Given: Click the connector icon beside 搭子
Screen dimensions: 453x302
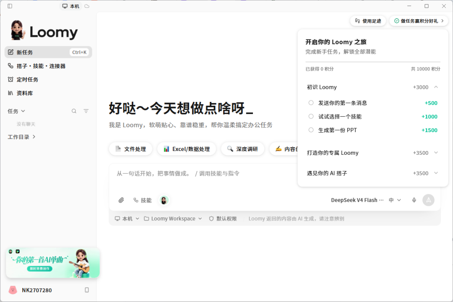Looking at the screenshot, I should tap(10, 66).
